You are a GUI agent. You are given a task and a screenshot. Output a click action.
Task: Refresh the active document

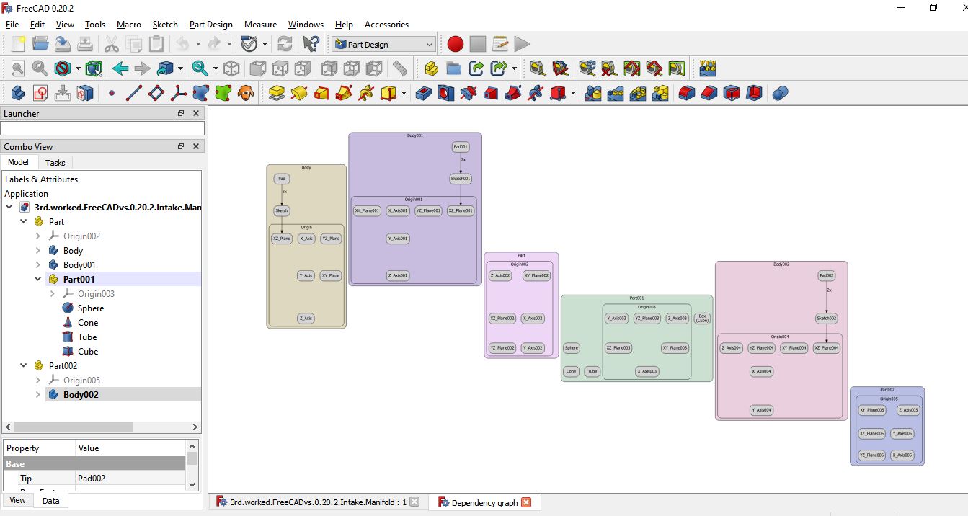coord(285,44)
